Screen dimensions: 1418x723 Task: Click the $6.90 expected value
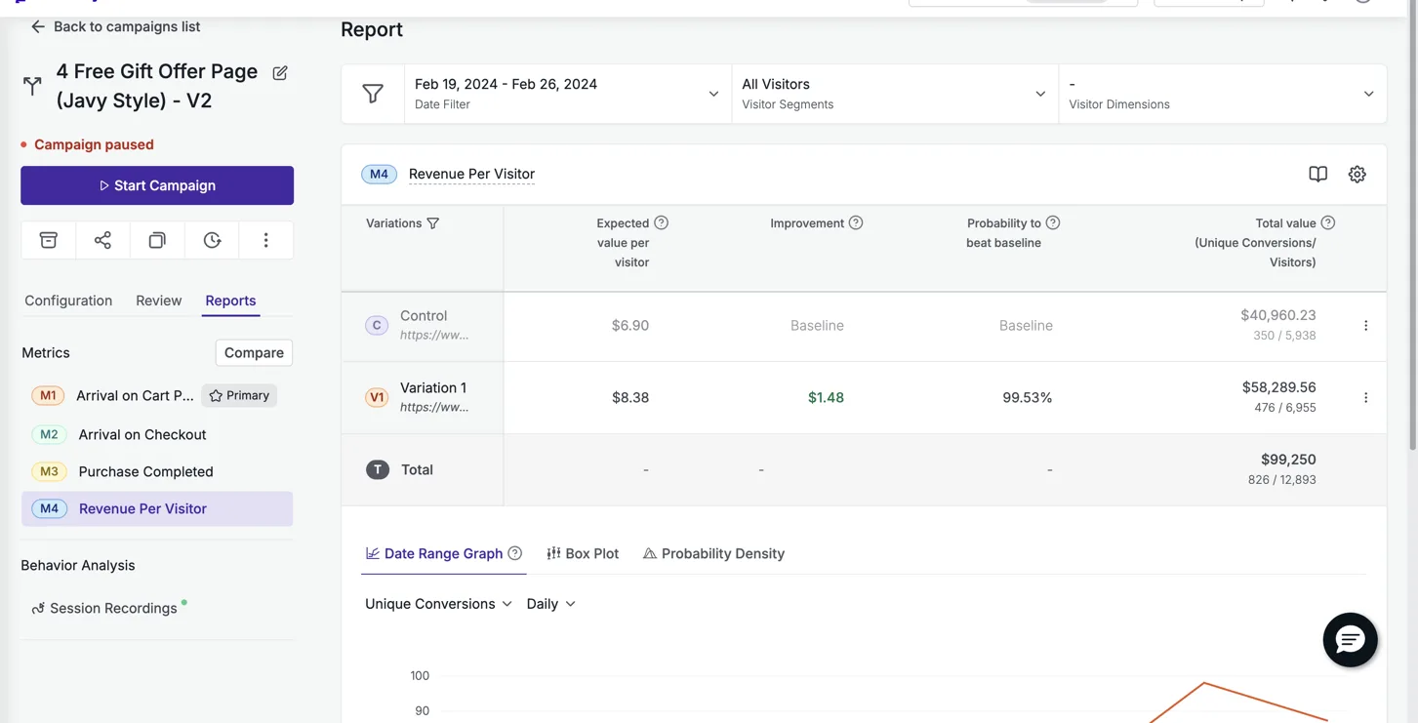coord(630,326)
